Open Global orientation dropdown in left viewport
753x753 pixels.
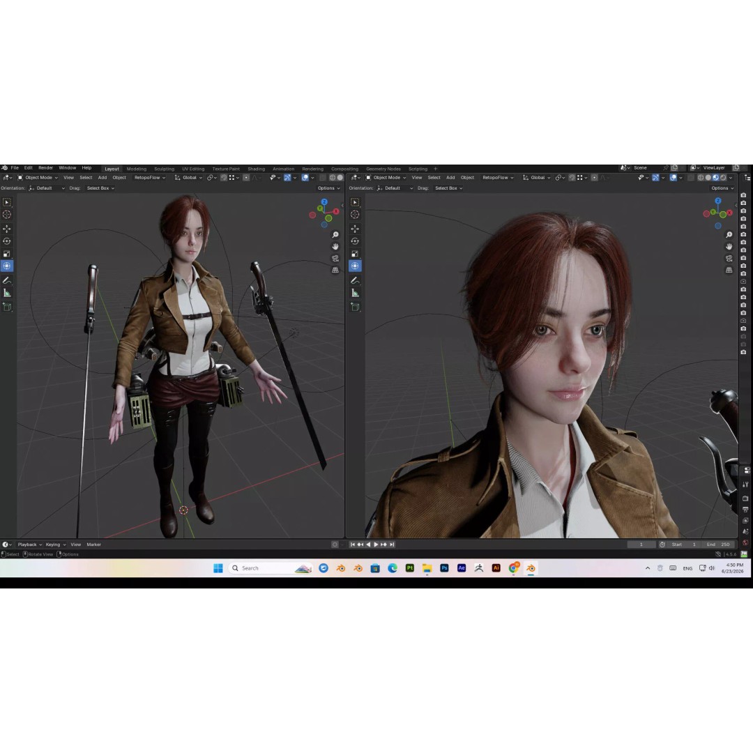tap(188, 178)
